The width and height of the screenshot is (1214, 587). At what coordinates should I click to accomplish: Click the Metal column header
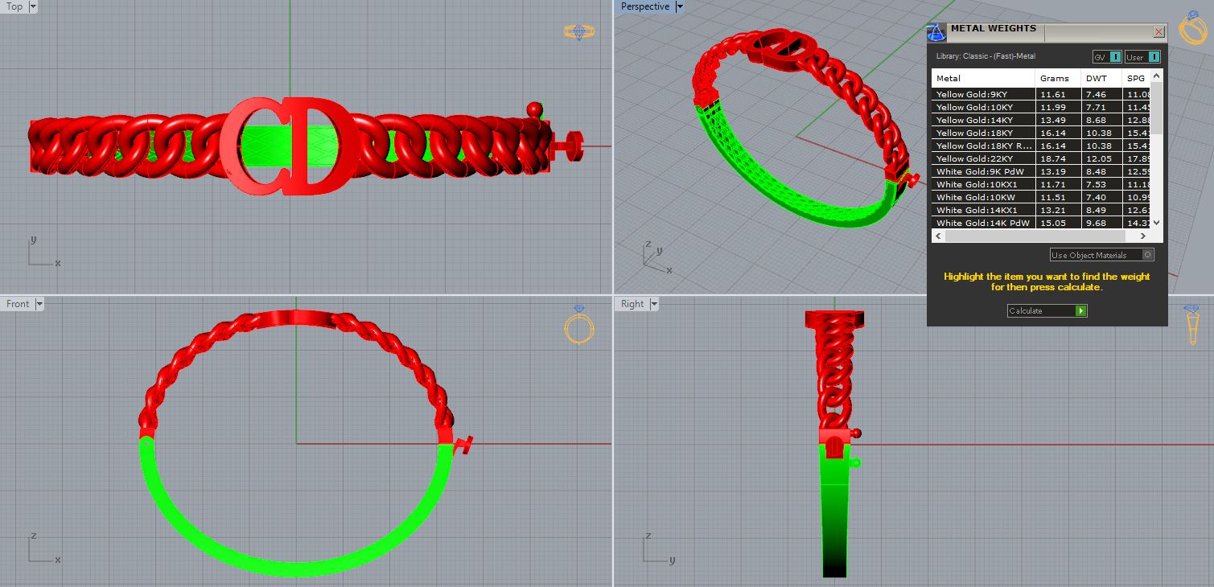[x=983, y=78]
